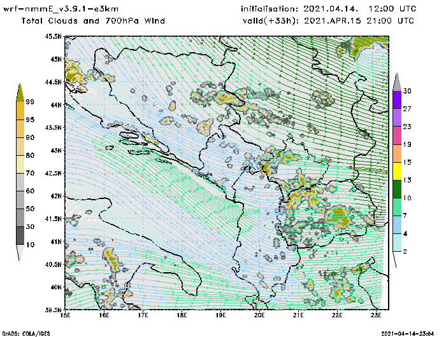Click the 17E longitude label

pos(143,315)
